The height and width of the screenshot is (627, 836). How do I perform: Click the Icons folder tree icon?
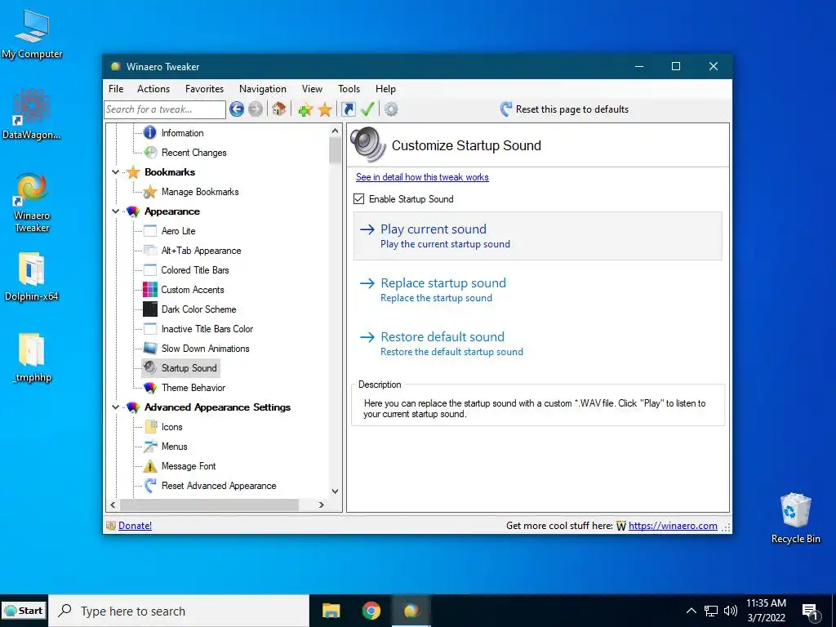[151, 426]
